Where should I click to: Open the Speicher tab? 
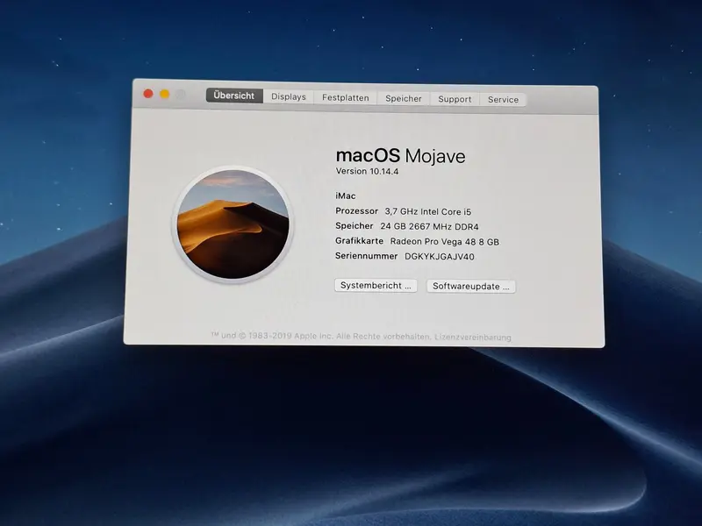click(x=404, y=99)
